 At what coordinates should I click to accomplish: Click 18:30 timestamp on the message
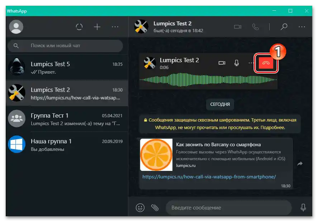285,186
